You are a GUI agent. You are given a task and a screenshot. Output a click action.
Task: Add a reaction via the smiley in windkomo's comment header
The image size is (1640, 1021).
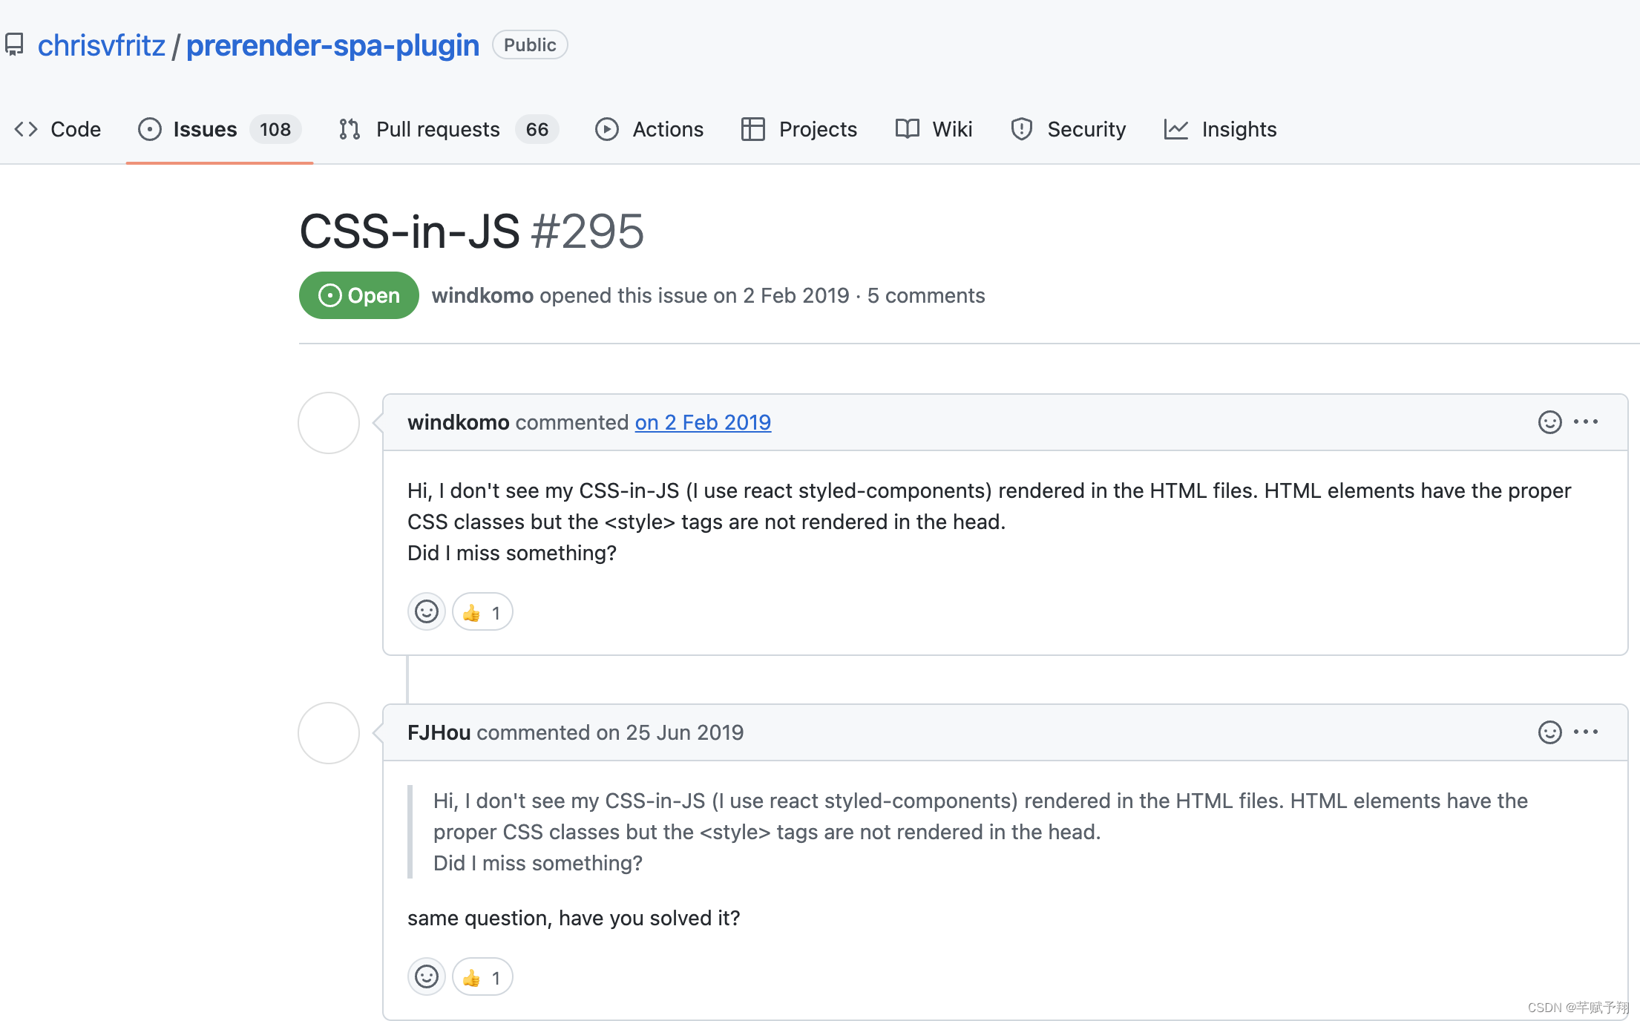[x=1550, y=422]
